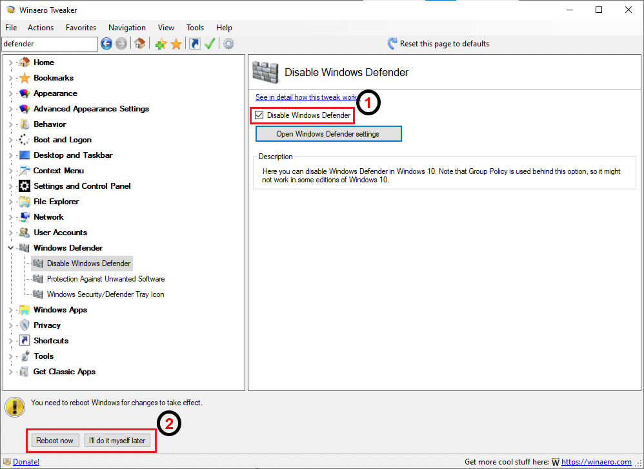Open the Navigation menu

coord(127,28)
